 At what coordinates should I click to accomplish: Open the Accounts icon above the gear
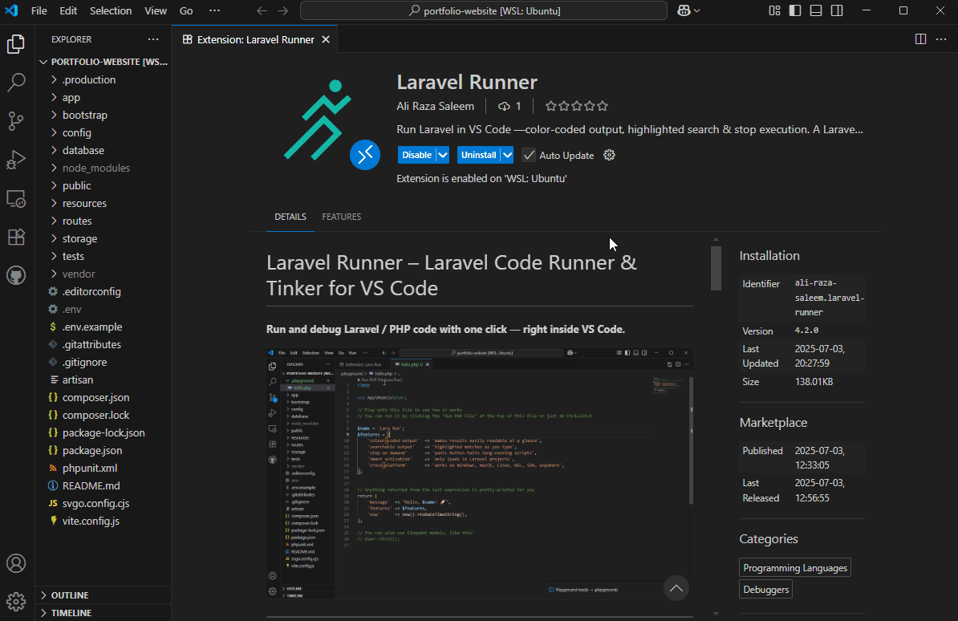click(17, 564)
